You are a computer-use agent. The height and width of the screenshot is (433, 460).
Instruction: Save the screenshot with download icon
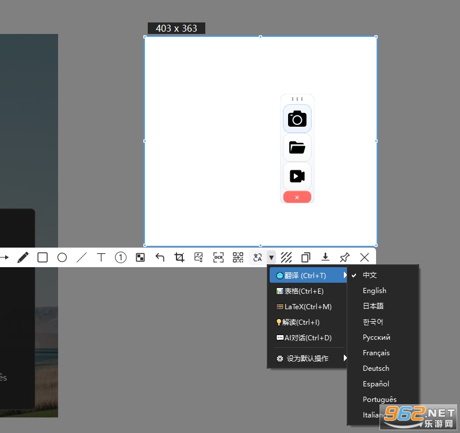coord(325,257)
